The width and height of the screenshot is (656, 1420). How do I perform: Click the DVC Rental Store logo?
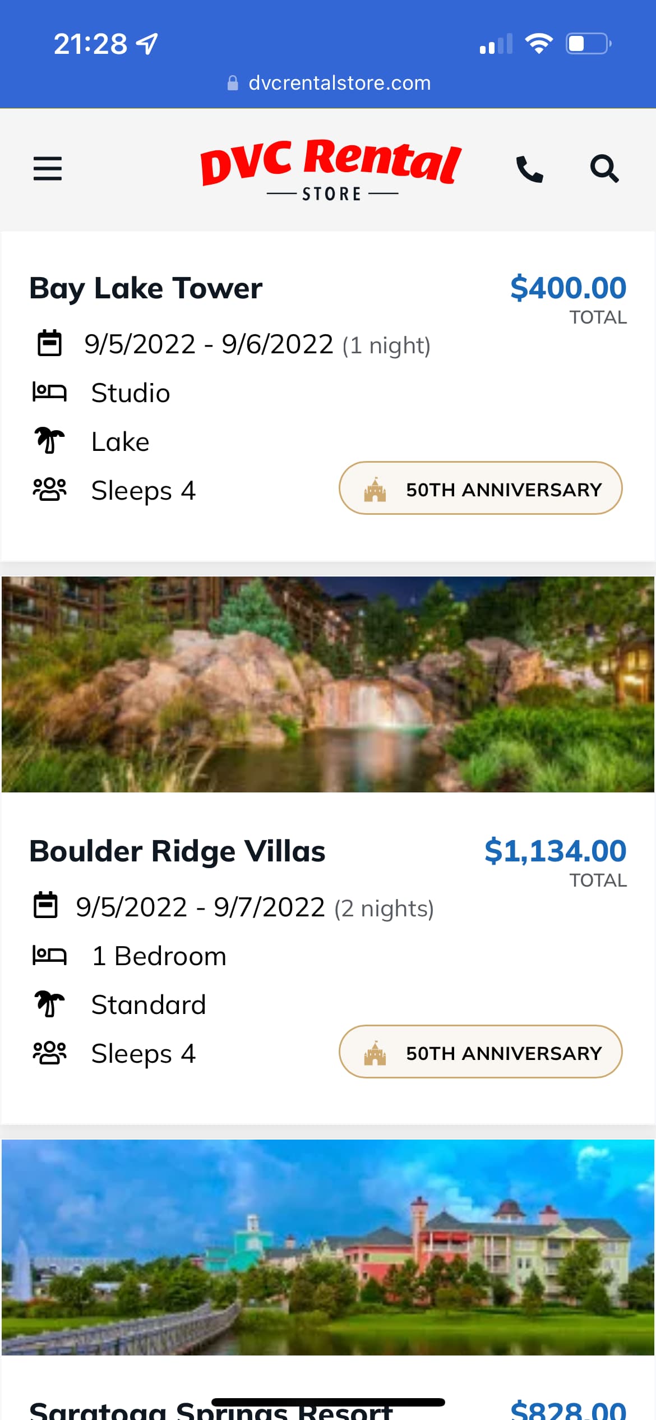[x=331, y=169]
